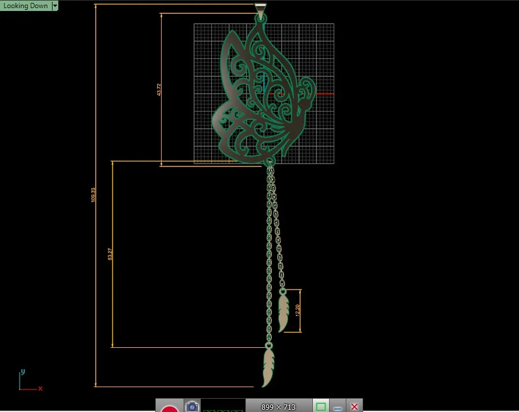Select the 109.33 overall height dimension

[x=93, y=195]
